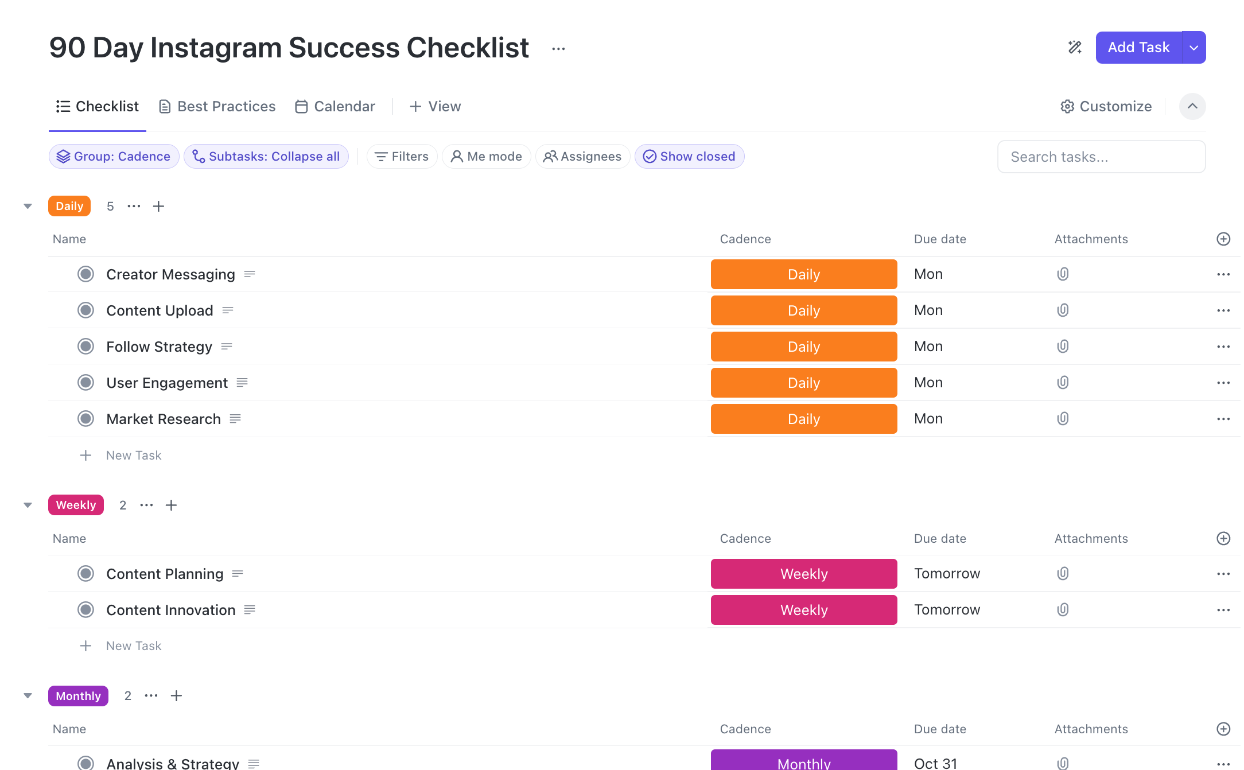Viewport: 1244px width, 770px height.
Task: Open Add Task dropdown arrow
Action: (1194, 47)
